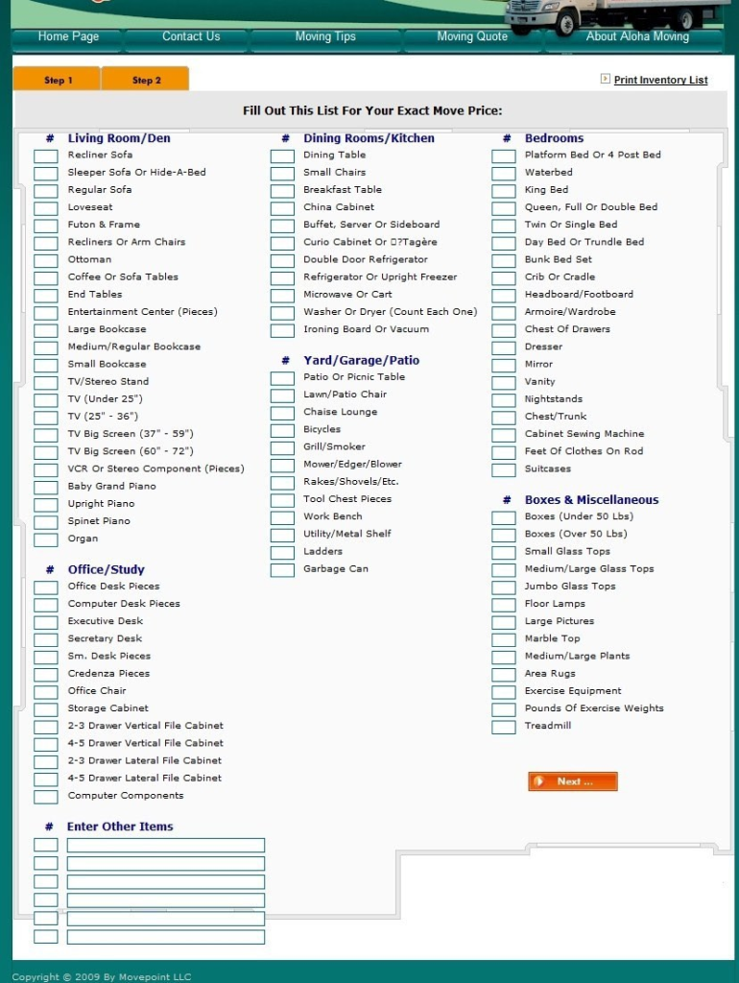Click the Contact Us navigation item
The height and width of the screenshot is (983, 739).
point(190,37)
